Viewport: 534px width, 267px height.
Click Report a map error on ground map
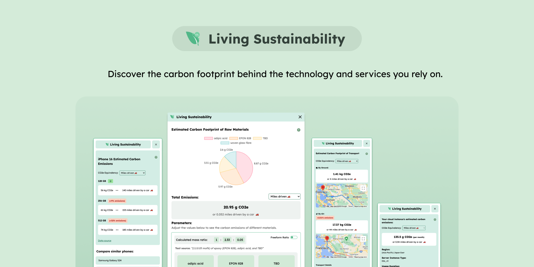coord(360,206)
